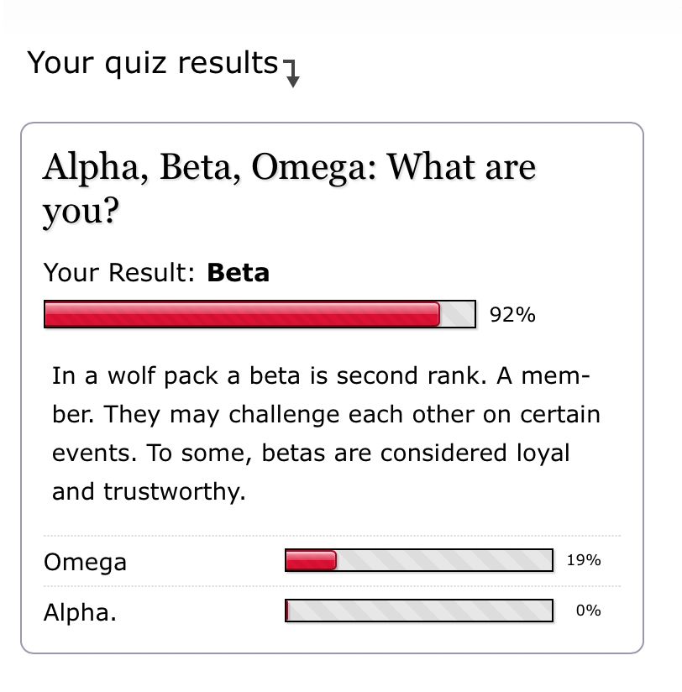The height and width of the screenshot is (692, 682).
Task: Click the down arrow beside quiz results
Action: point(291,73)
